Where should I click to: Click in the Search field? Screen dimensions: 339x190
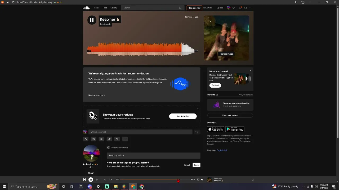[x=152, y=8]
